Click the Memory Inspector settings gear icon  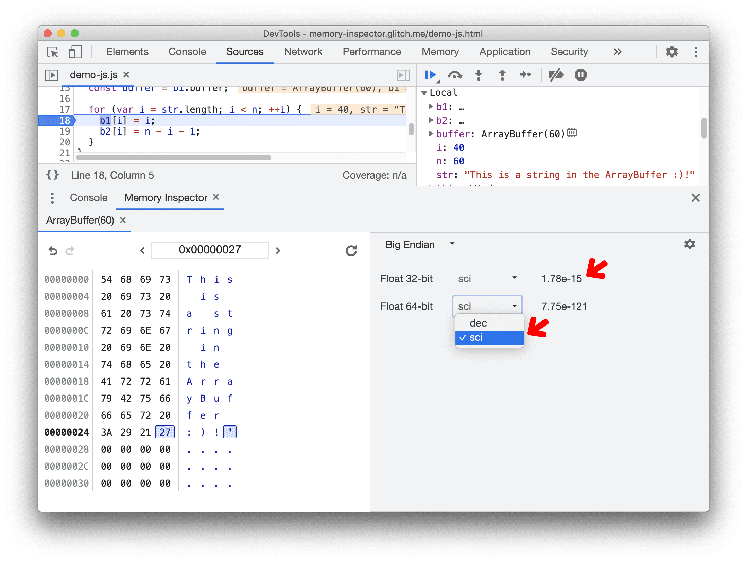click(x=690, y=244)
